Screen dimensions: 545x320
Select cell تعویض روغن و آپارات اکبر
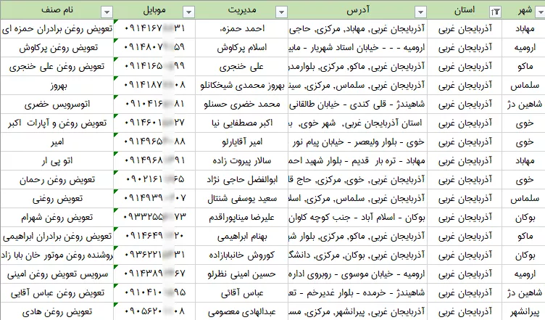pyautogui.click(x=57, y=123)
